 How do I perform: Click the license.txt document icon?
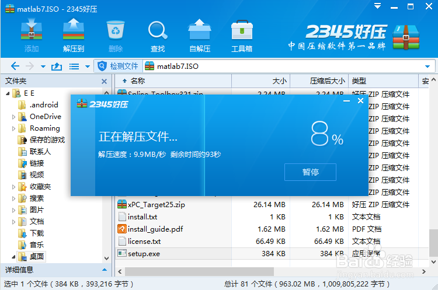(x=122, y=241)
